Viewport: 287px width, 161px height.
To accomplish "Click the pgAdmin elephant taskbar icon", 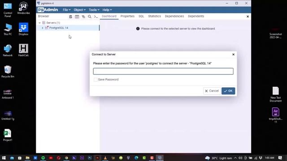I will 160,158.
